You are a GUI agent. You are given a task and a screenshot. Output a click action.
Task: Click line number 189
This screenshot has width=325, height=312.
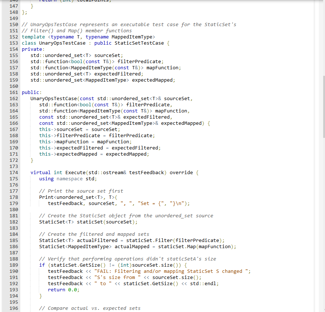coord(13,265)
